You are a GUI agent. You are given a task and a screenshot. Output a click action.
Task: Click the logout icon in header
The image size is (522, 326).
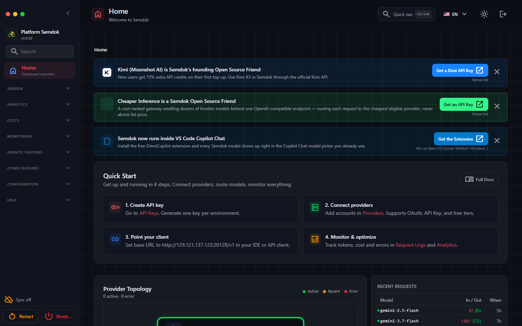tap(503, 14)
